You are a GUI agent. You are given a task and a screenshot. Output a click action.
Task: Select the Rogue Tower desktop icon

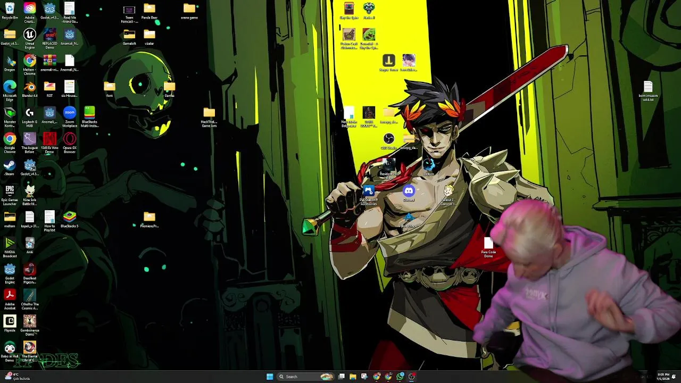pos(389,63)
